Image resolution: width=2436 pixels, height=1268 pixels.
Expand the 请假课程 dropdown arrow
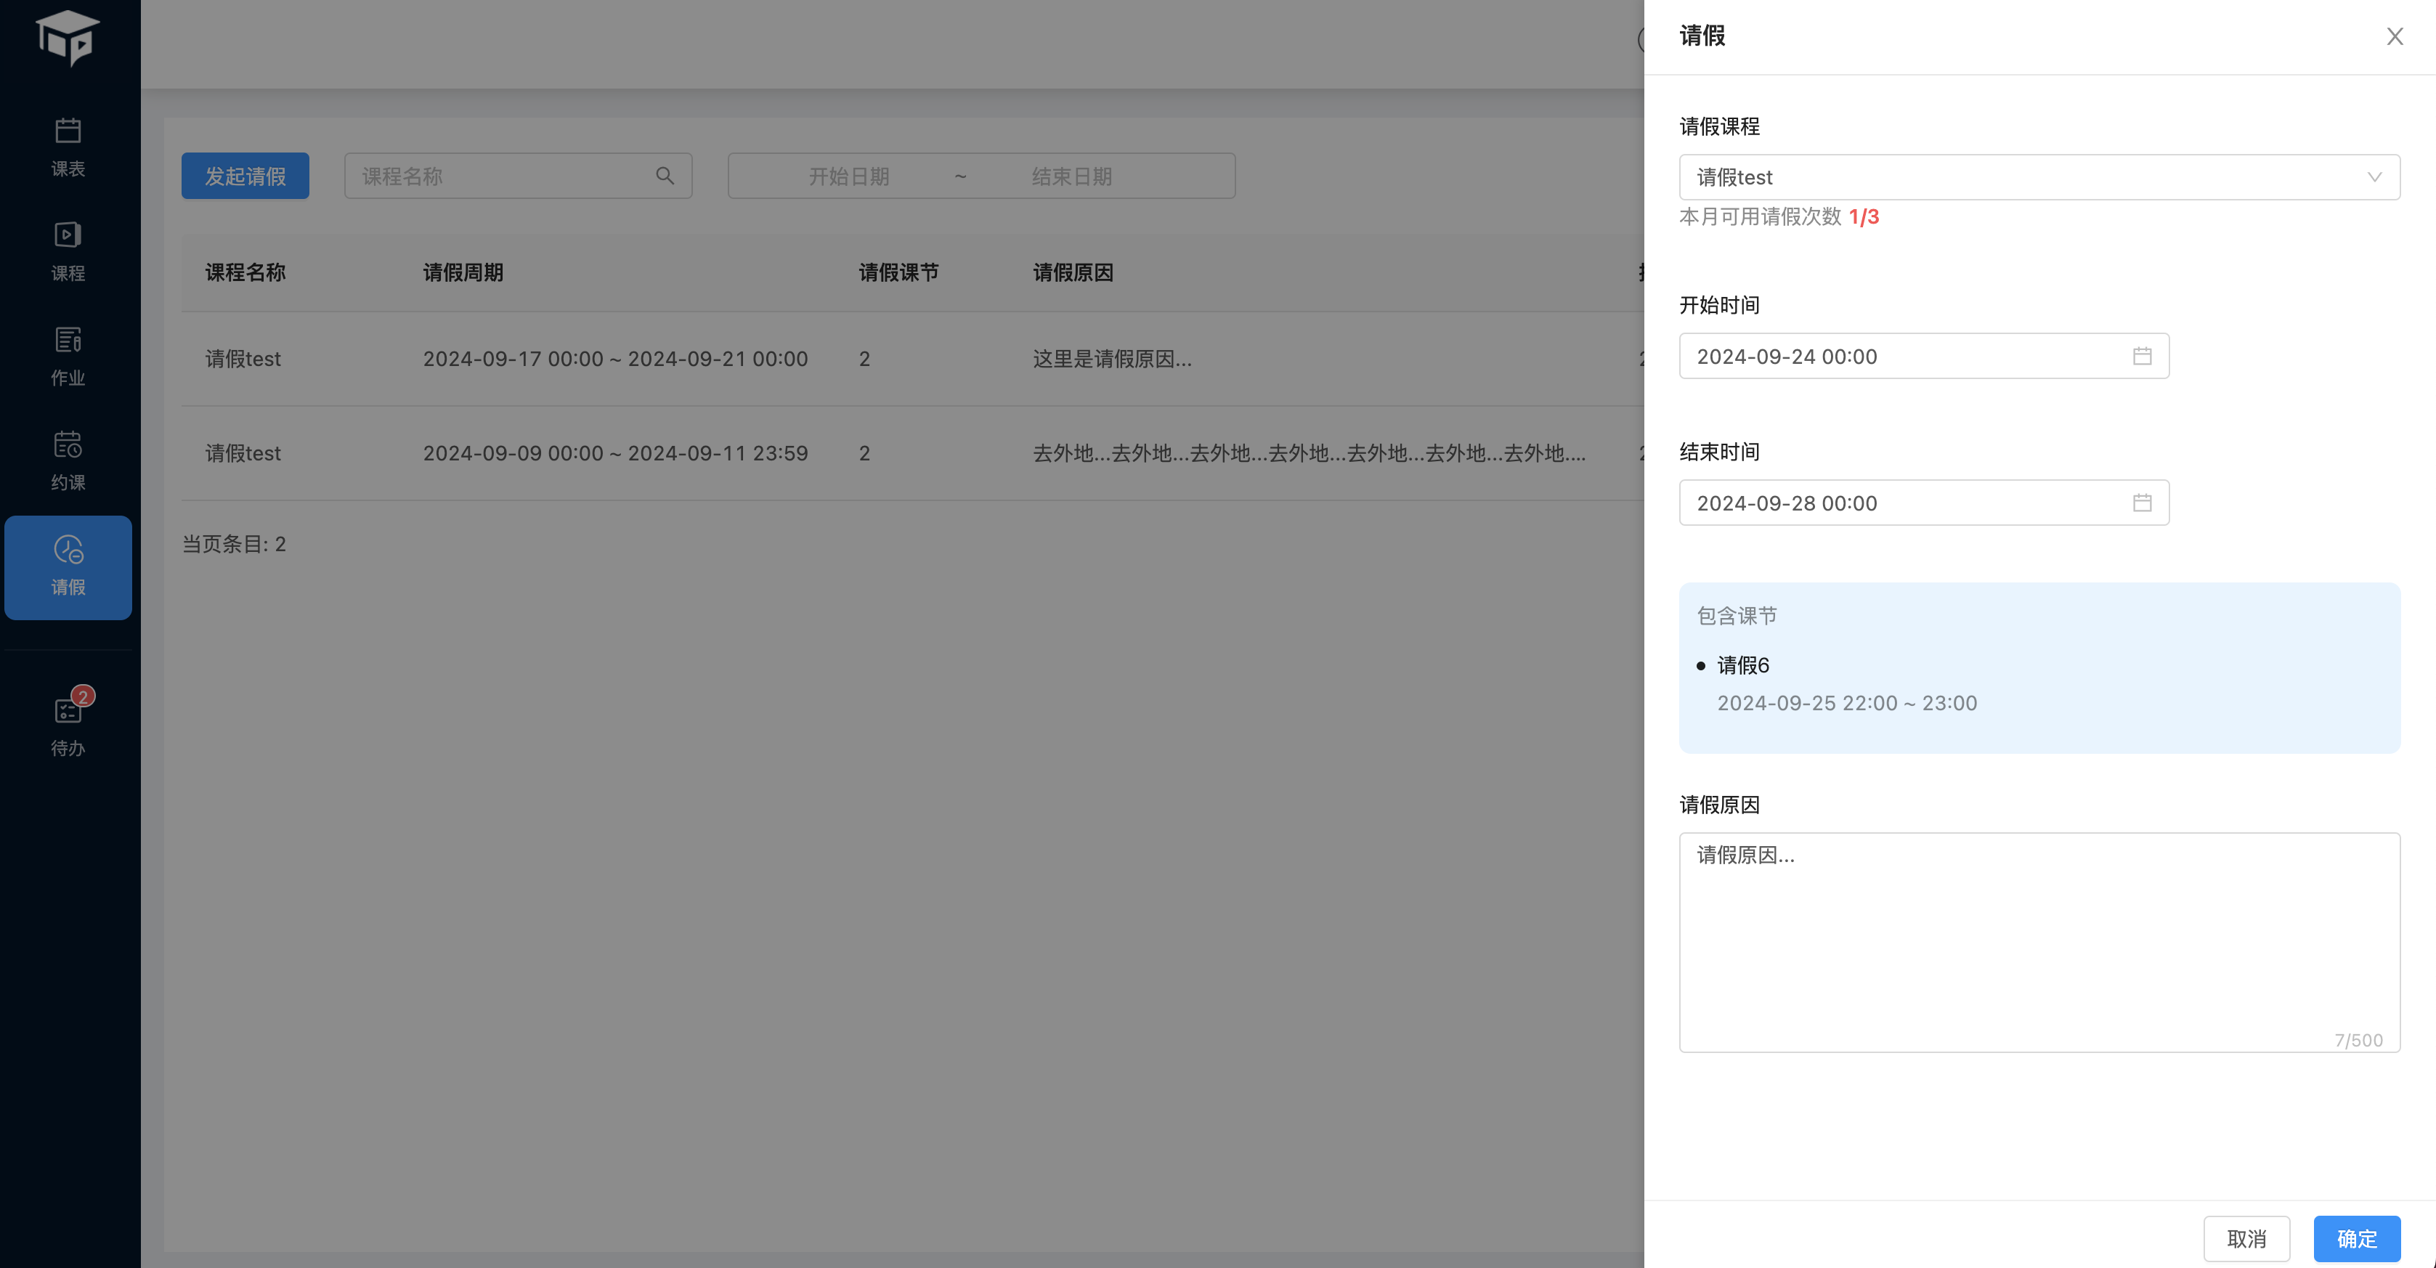pyautogui.click(x=2374, y=176)
